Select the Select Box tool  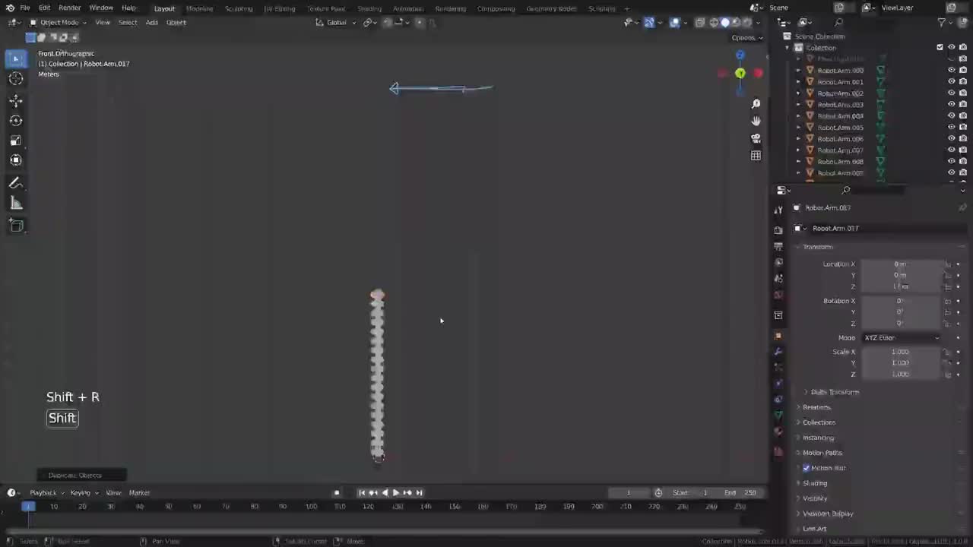16,58
